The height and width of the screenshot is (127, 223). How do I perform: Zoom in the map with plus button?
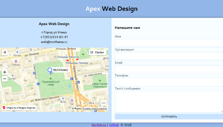pyautogui.click(x=4, y=72)
